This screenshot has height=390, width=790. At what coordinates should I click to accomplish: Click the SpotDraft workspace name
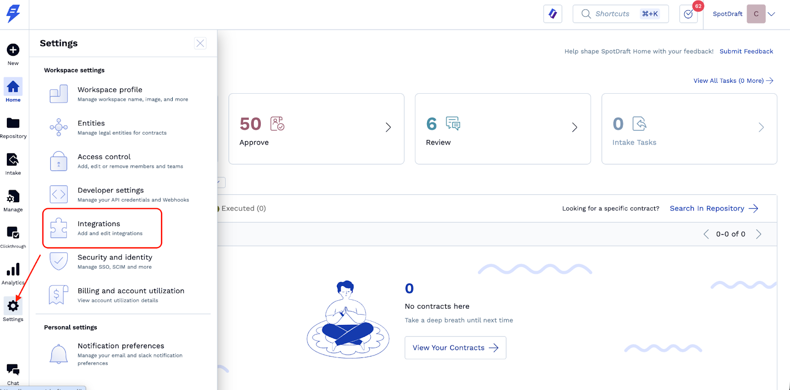point(727,14)
